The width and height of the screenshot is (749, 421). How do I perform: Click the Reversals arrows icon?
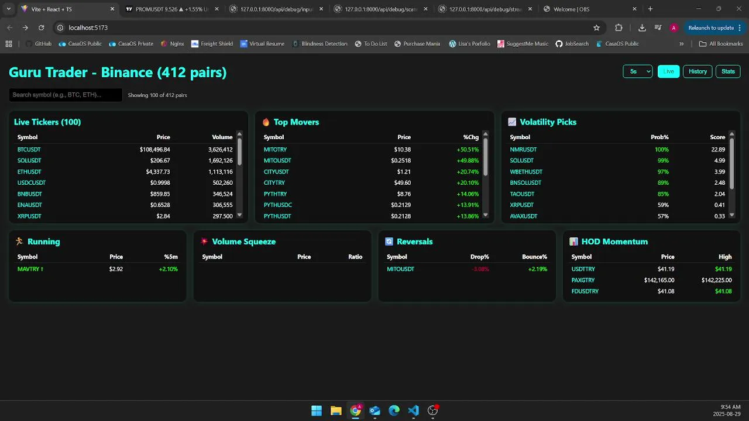(x=389, y=241)
